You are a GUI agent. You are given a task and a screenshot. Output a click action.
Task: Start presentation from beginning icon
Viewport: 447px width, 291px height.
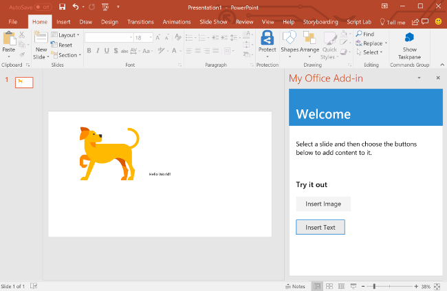(x=105, y=7)
